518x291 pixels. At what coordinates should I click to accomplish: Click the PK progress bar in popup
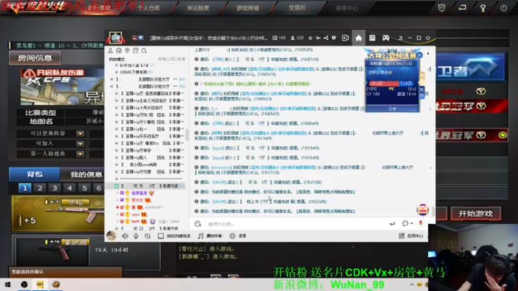tap(392, 83)
